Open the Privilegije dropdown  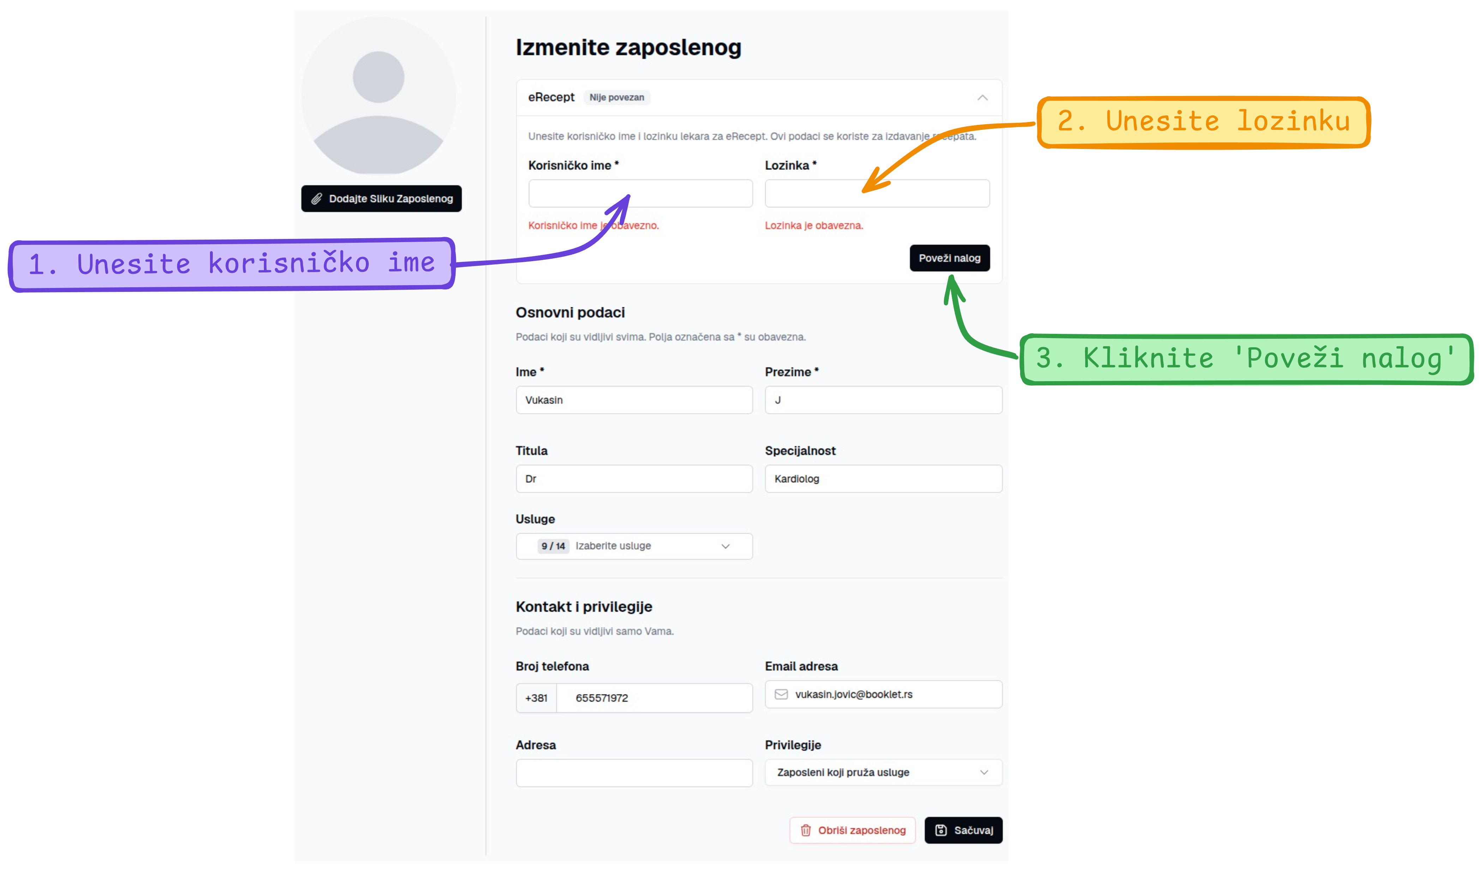[x=883, y=772]
